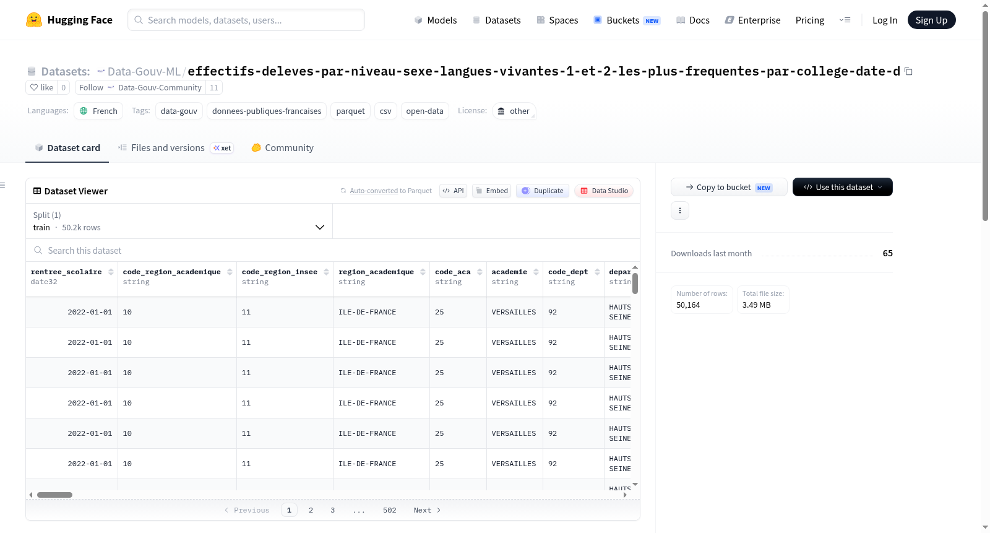Click Copy to bucket
The width and height of the screenshot is (990, 533).
pos(729,187)
